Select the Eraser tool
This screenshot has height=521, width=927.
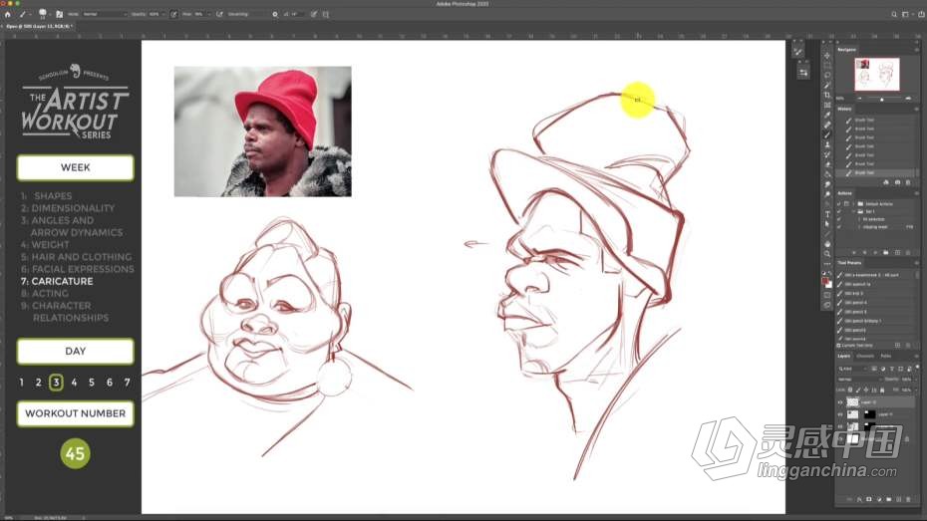pyautogui.click(x=827, y=164)
